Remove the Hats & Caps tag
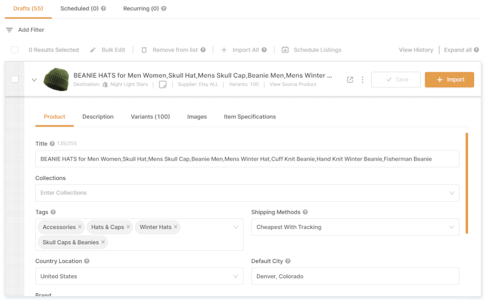Image resolution: width=485 pixels, height=300 pixels. [128, 227]
